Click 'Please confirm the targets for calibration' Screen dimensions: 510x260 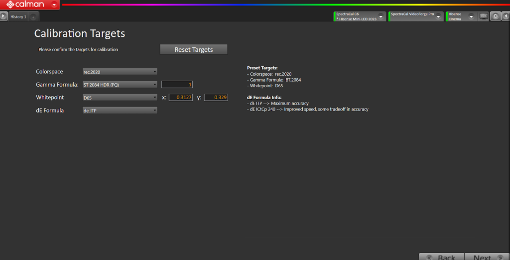click(78, 50)
